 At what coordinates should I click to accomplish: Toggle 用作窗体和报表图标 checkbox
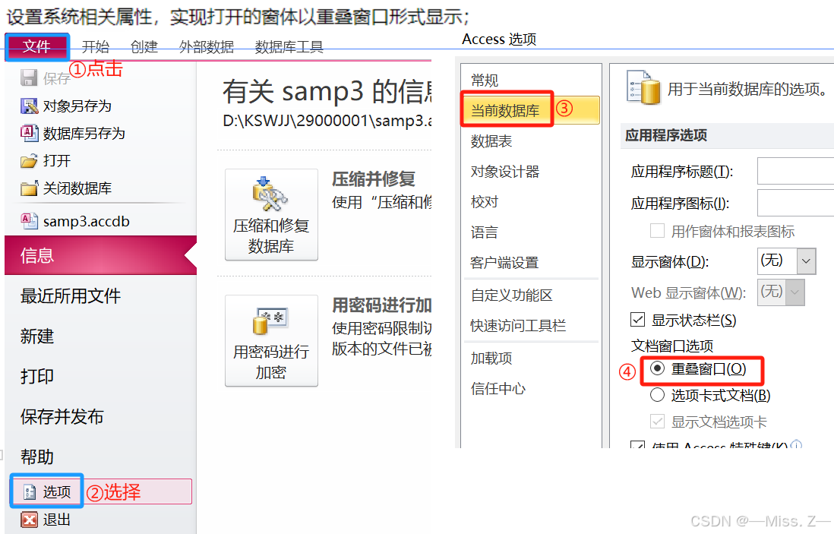658,231
